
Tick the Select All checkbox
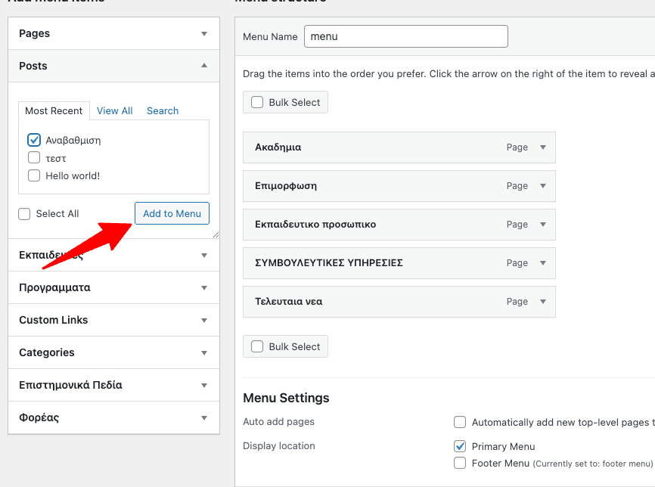(25, 214)
